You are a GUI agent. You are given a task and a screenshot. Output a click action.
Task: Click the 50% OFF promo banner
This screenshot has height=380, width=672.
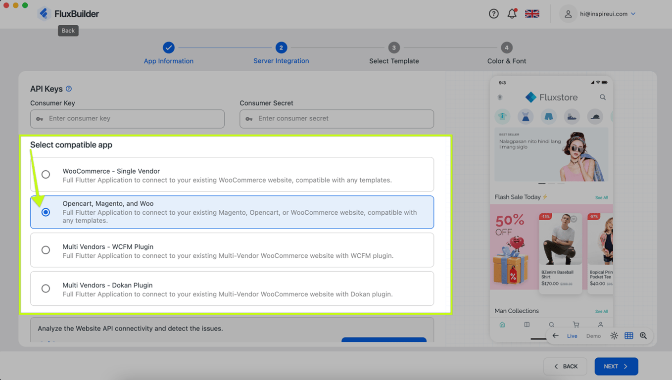[513, 247]
